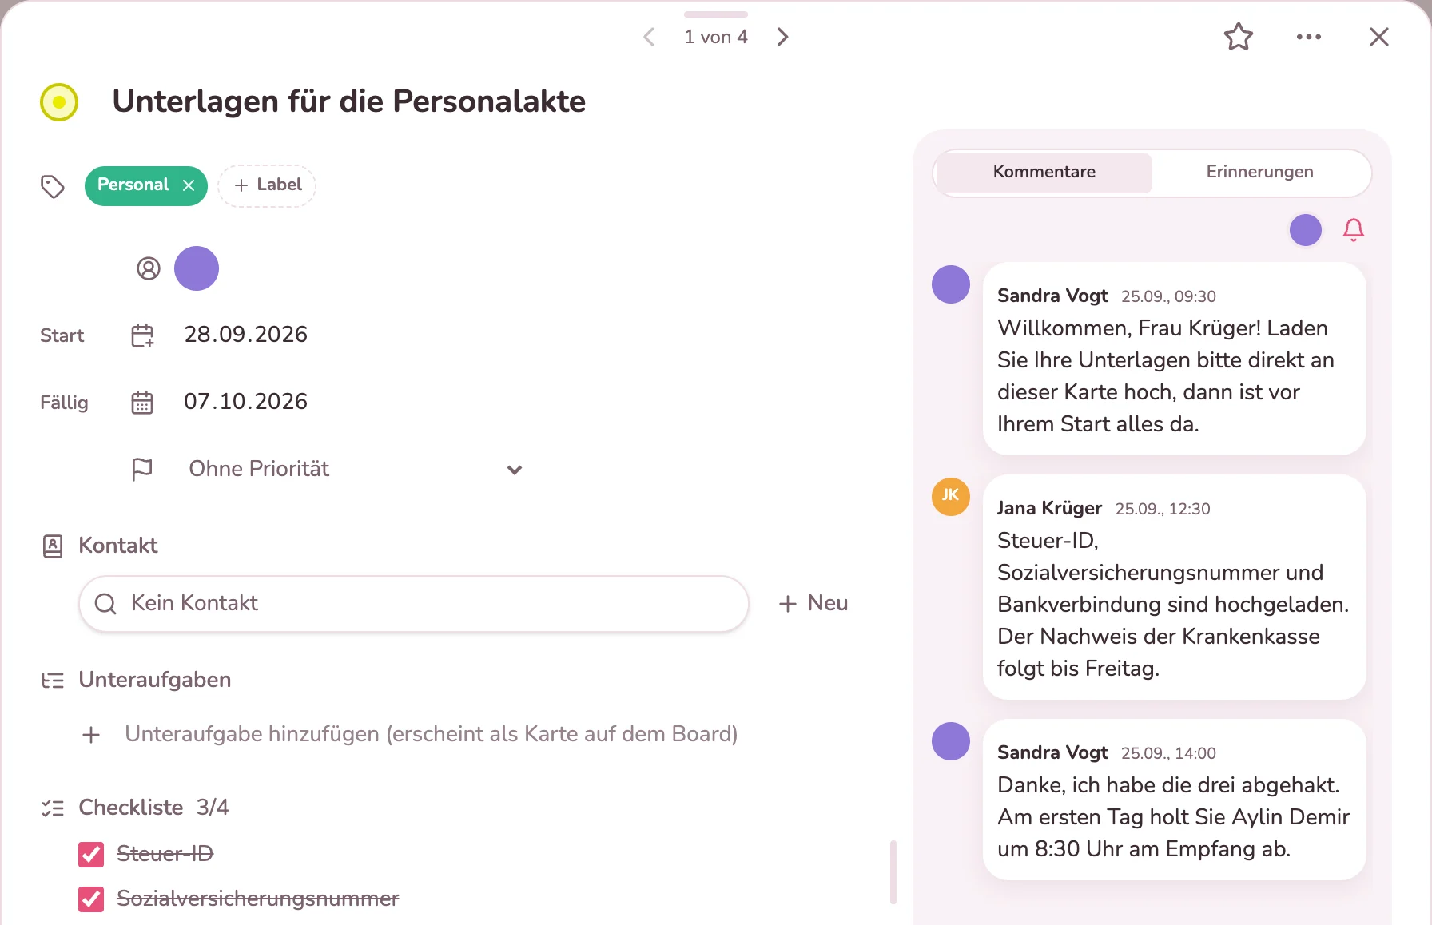This screenshot has height=925, width=1432.
Task: Uncheck the Sozialversicherungsnummer checklist item
Action: click(x=91, y=899)
